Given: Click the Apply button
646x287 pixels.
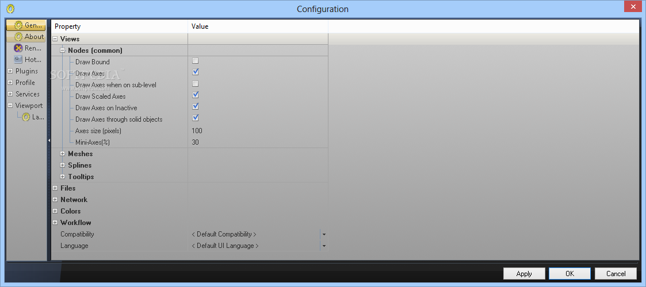Looking at the screenshot, I should pyautogui.click(x=524, y=273).
